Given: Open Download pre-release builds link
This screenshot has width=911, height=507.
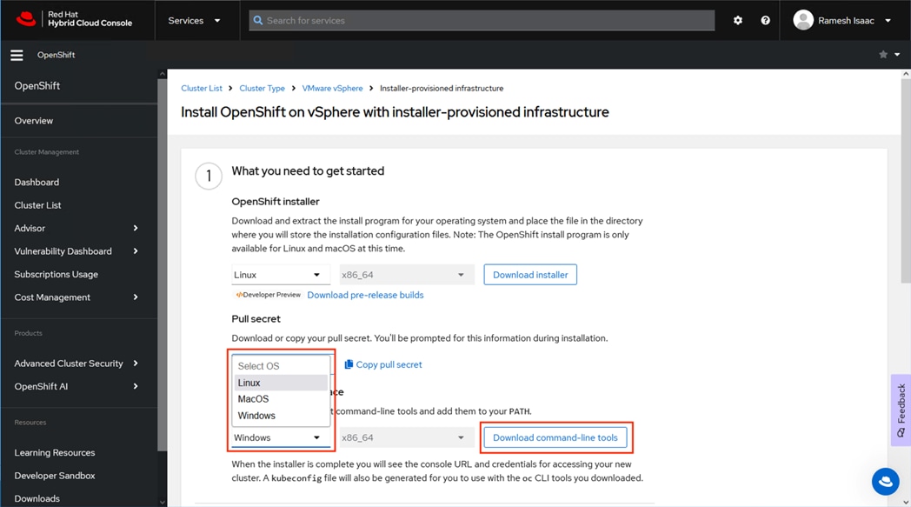Looking at the screenshot, I should tap(365, 295).
